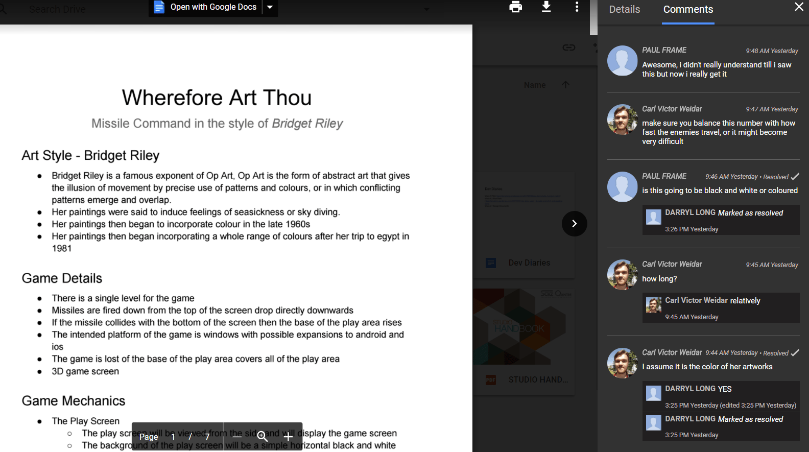Image resolution: width=809 pixels, height=452 pixels.
Task: Click the '9:47 AM Yesterday' timestamp
Action: (772, 109)
